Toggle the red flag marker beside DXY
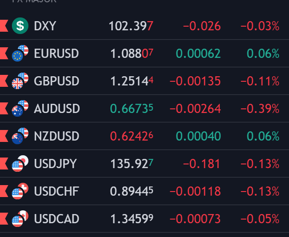This screenshot has height=237, width=289. coord(4,26)
